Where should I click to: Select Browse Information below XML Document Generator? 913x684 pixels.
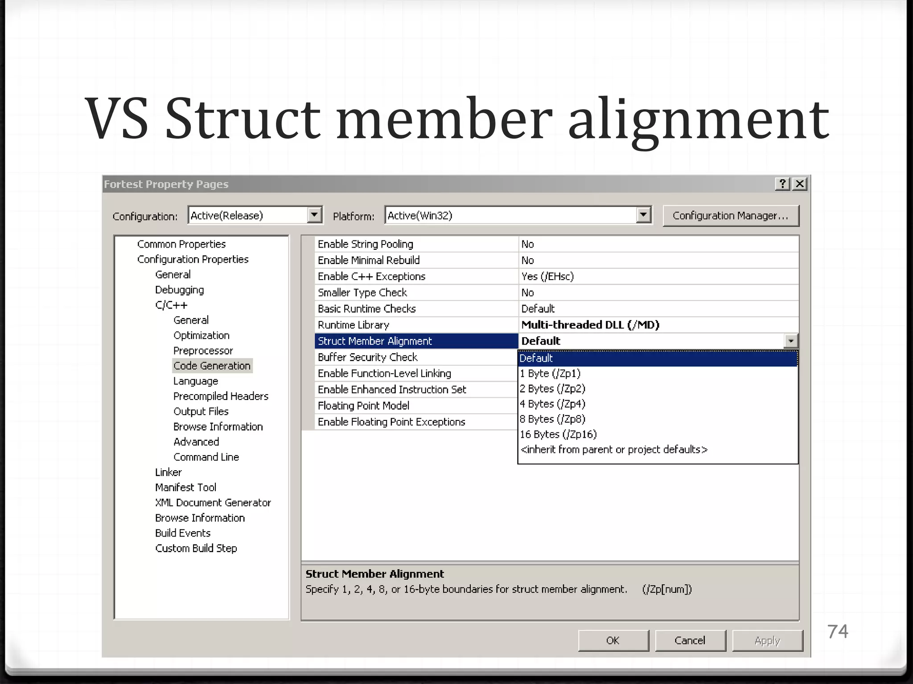point(200,518)
